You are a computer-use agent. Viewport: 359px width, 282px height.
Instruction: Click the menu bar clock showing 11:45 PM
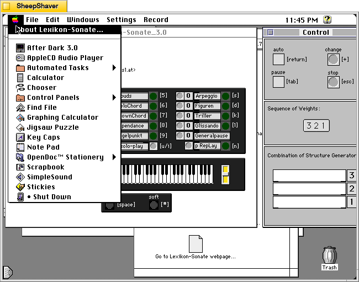302,20
